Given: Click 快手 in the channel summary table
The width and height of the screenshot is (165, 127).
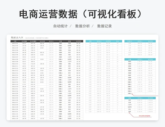Looking at the screenshot, I should (130, 100).
